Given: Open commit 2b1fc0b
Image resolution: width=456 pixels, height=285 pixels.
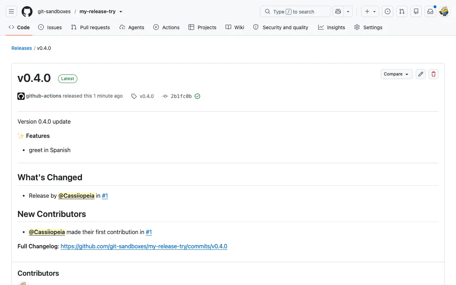Looking at the screenshot, I should pos(181,96).
